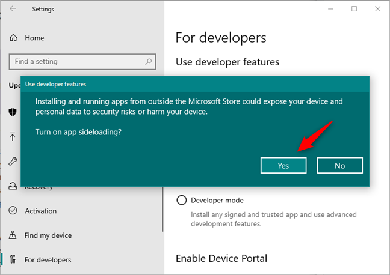Screen dimensions: 390x275
Task: Click the sidebar vertical scrollbar
Action: coord(163,209)
